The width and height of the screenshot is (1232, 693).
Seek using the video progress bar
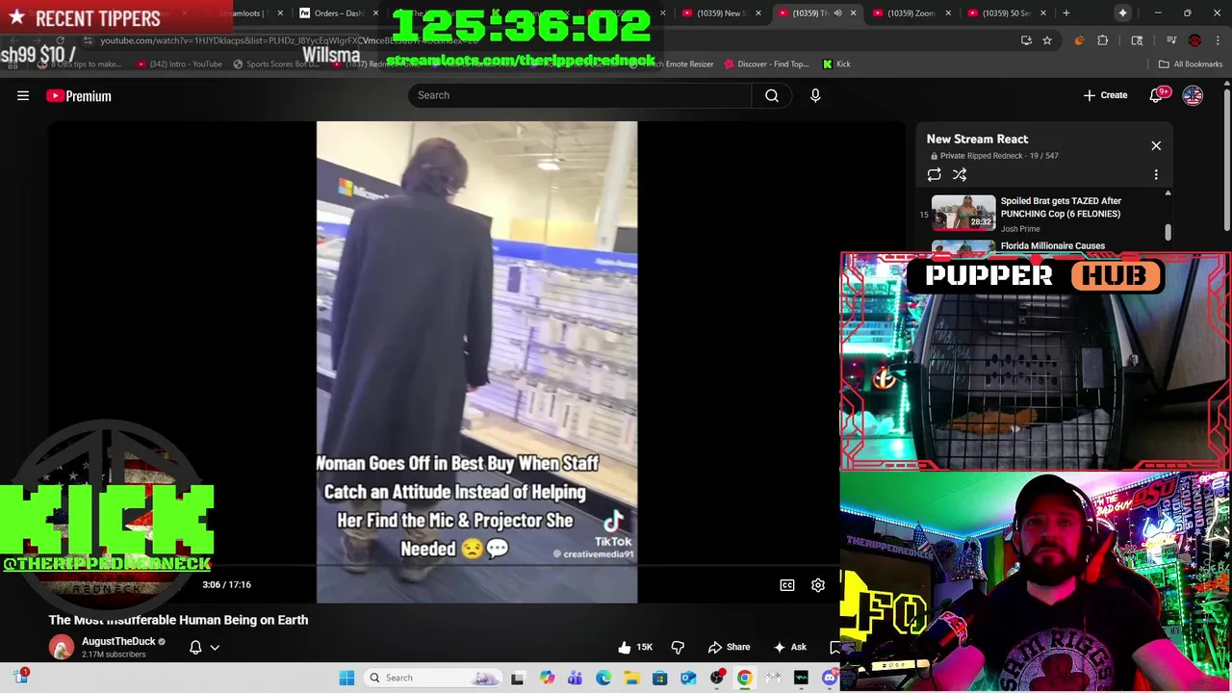click(x=476, y=567)
